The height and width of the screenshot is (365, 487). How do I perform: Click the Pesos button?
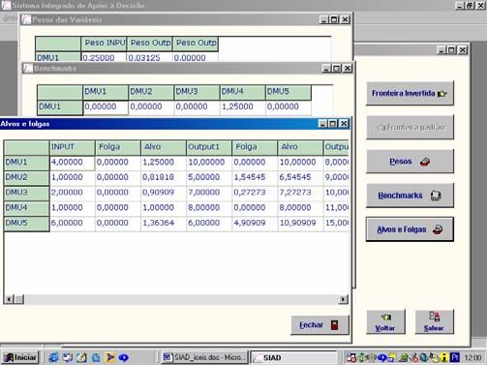(410, 162)
